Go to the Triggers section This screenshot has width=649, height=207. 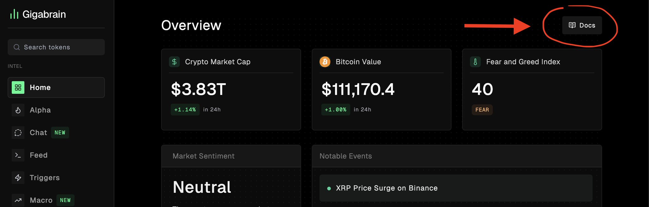tap(44, 178)
